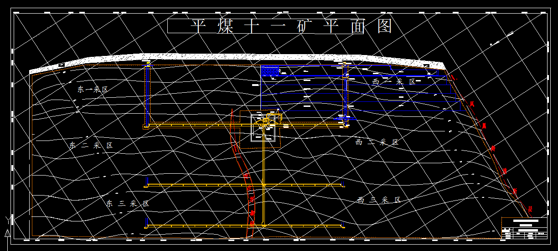Select the 东三采区 label
This screenshot has width=558, height=251.
pos(128,204)
